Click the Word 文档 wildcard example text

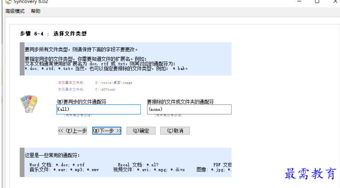tap(57, 164)
